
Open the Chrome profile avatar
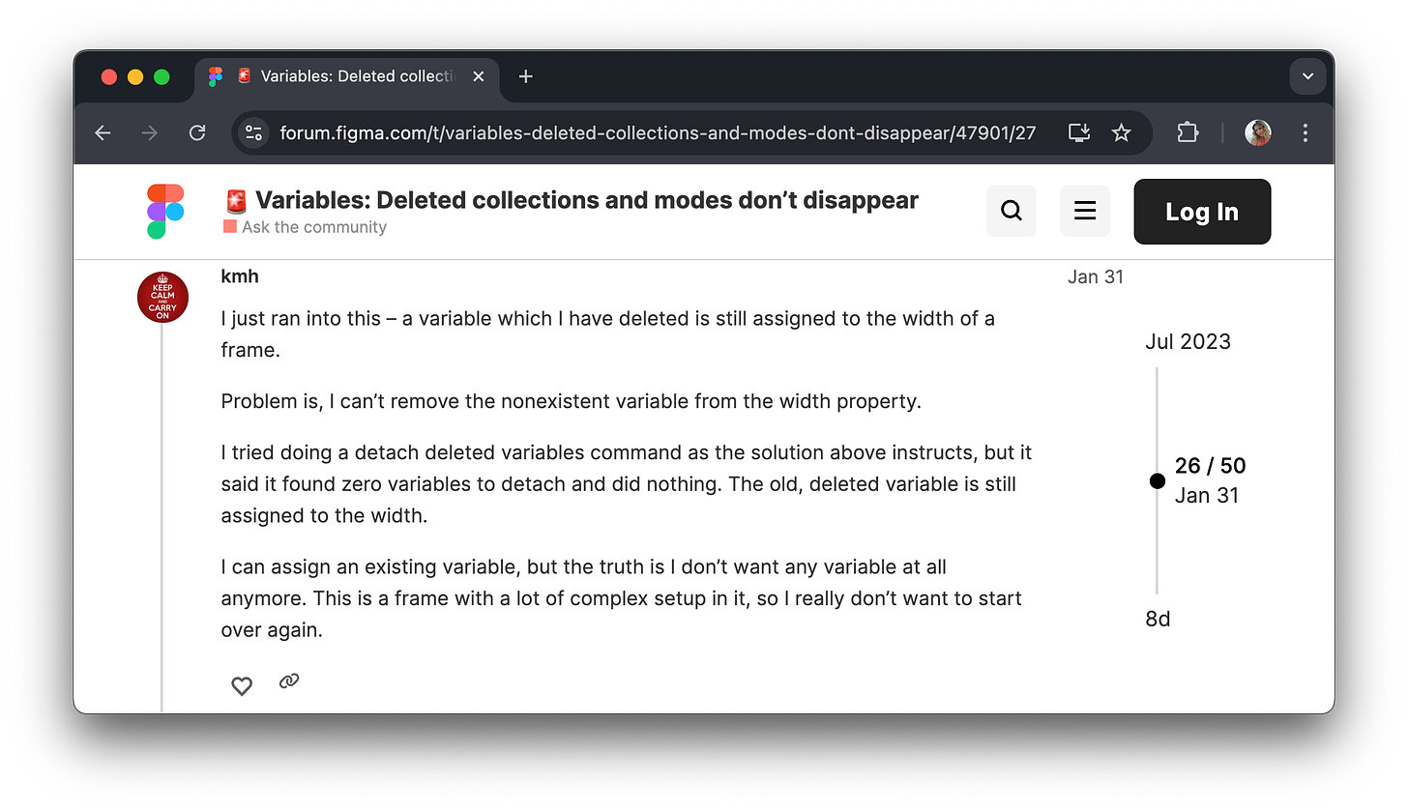1258,132
